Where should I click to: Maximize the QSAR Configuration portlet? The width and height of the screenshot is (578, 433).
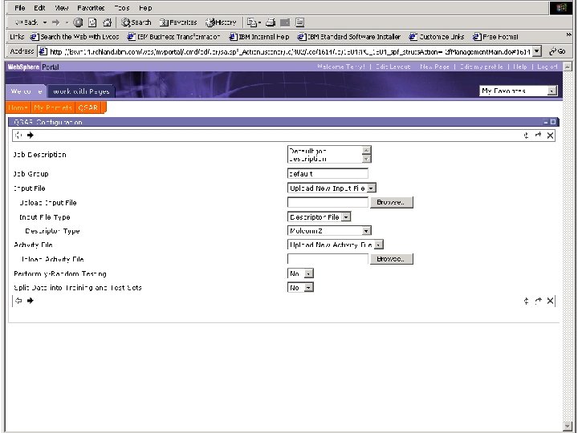pos(553,122)
